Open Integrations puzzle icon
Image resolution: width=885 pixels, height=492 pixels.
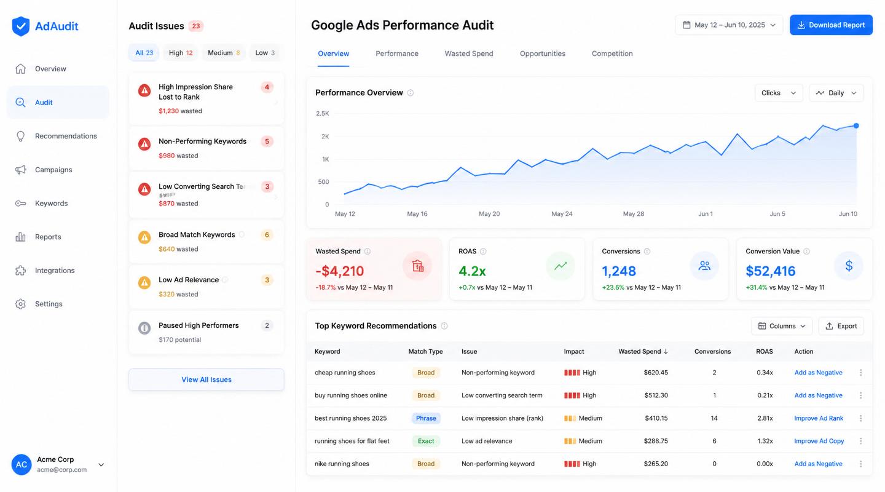coord(20,271)
